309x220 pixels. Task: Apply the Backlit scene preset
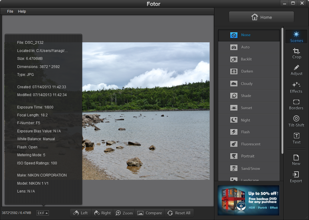(x=249, y=59)
